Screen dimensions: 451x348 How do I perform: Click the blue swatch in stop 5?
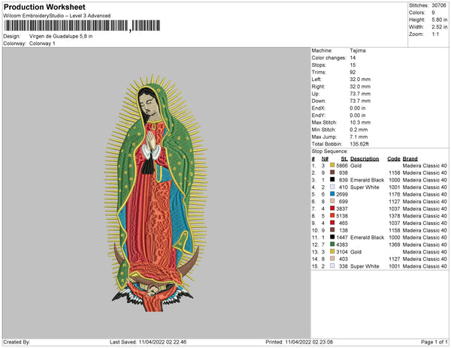(332, 194)
